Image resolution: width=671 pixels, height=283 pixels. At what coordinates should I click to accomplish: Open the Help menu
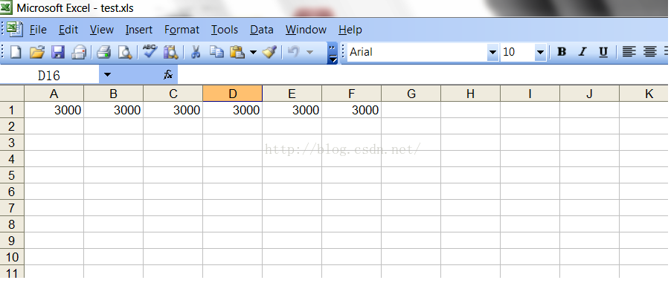(350, 30)
